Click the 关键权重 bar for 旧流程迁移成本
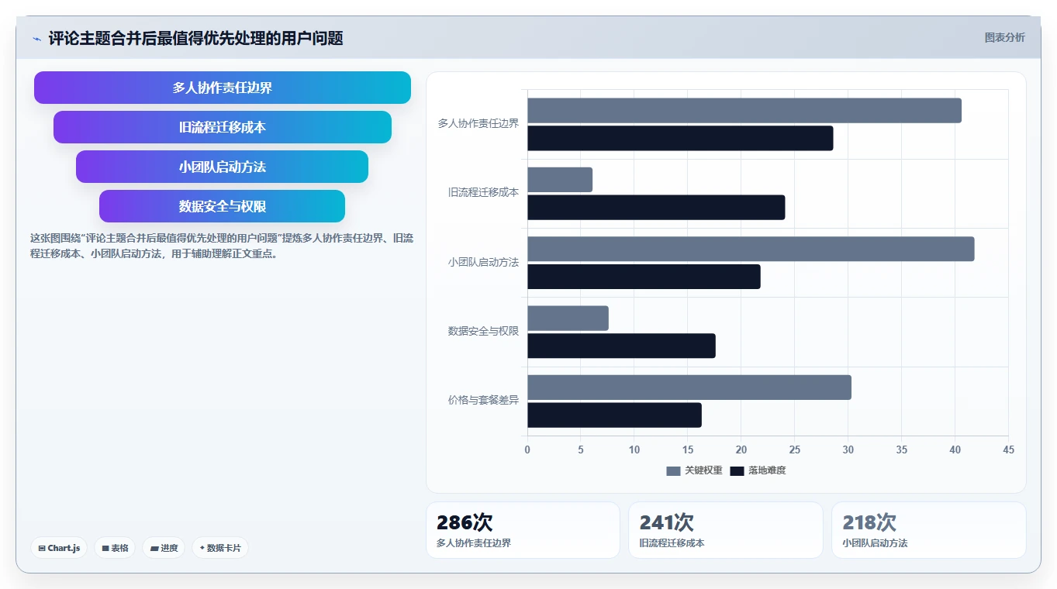Screen dimensions: 1057x589 pyautogui.click(x=560, y=180)
